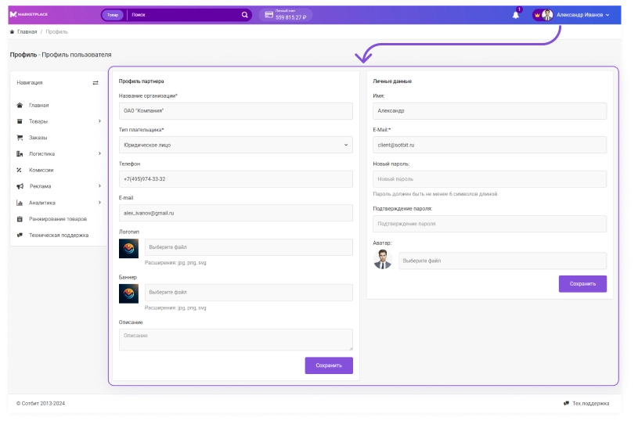Click the Ранжирование товаров icon
This screenshot has height=421, width=638.
point(20,219)
